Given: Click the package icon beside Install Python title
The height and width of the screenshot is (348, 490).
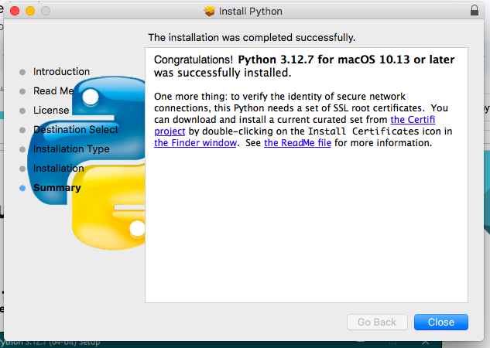Looking at the screenshot, I should pyautogui.click(x=209, y=12).
